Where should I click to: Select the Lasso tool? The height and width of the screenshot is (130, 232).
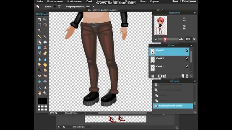click(45, 25)
